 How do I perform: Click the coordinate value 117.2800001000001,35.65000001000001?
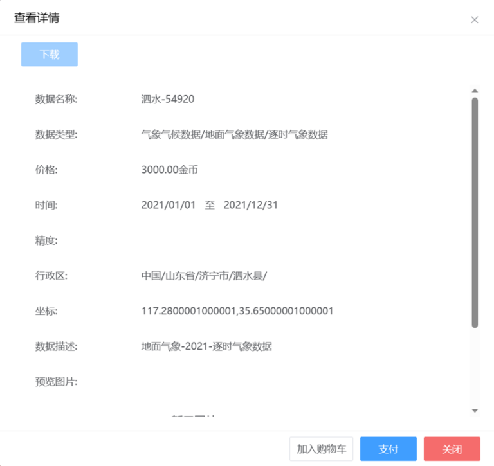click(x=237, y=311)
